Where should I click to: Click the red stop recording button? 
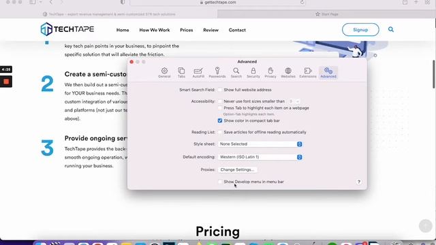point(6,82)
